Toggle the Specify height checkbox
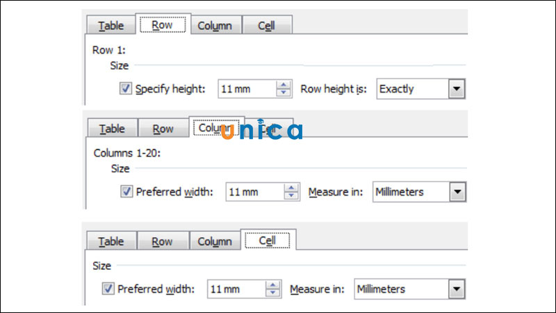Viewport: 556px width, 313px height. pyautogui.click(x=126, y=89)
